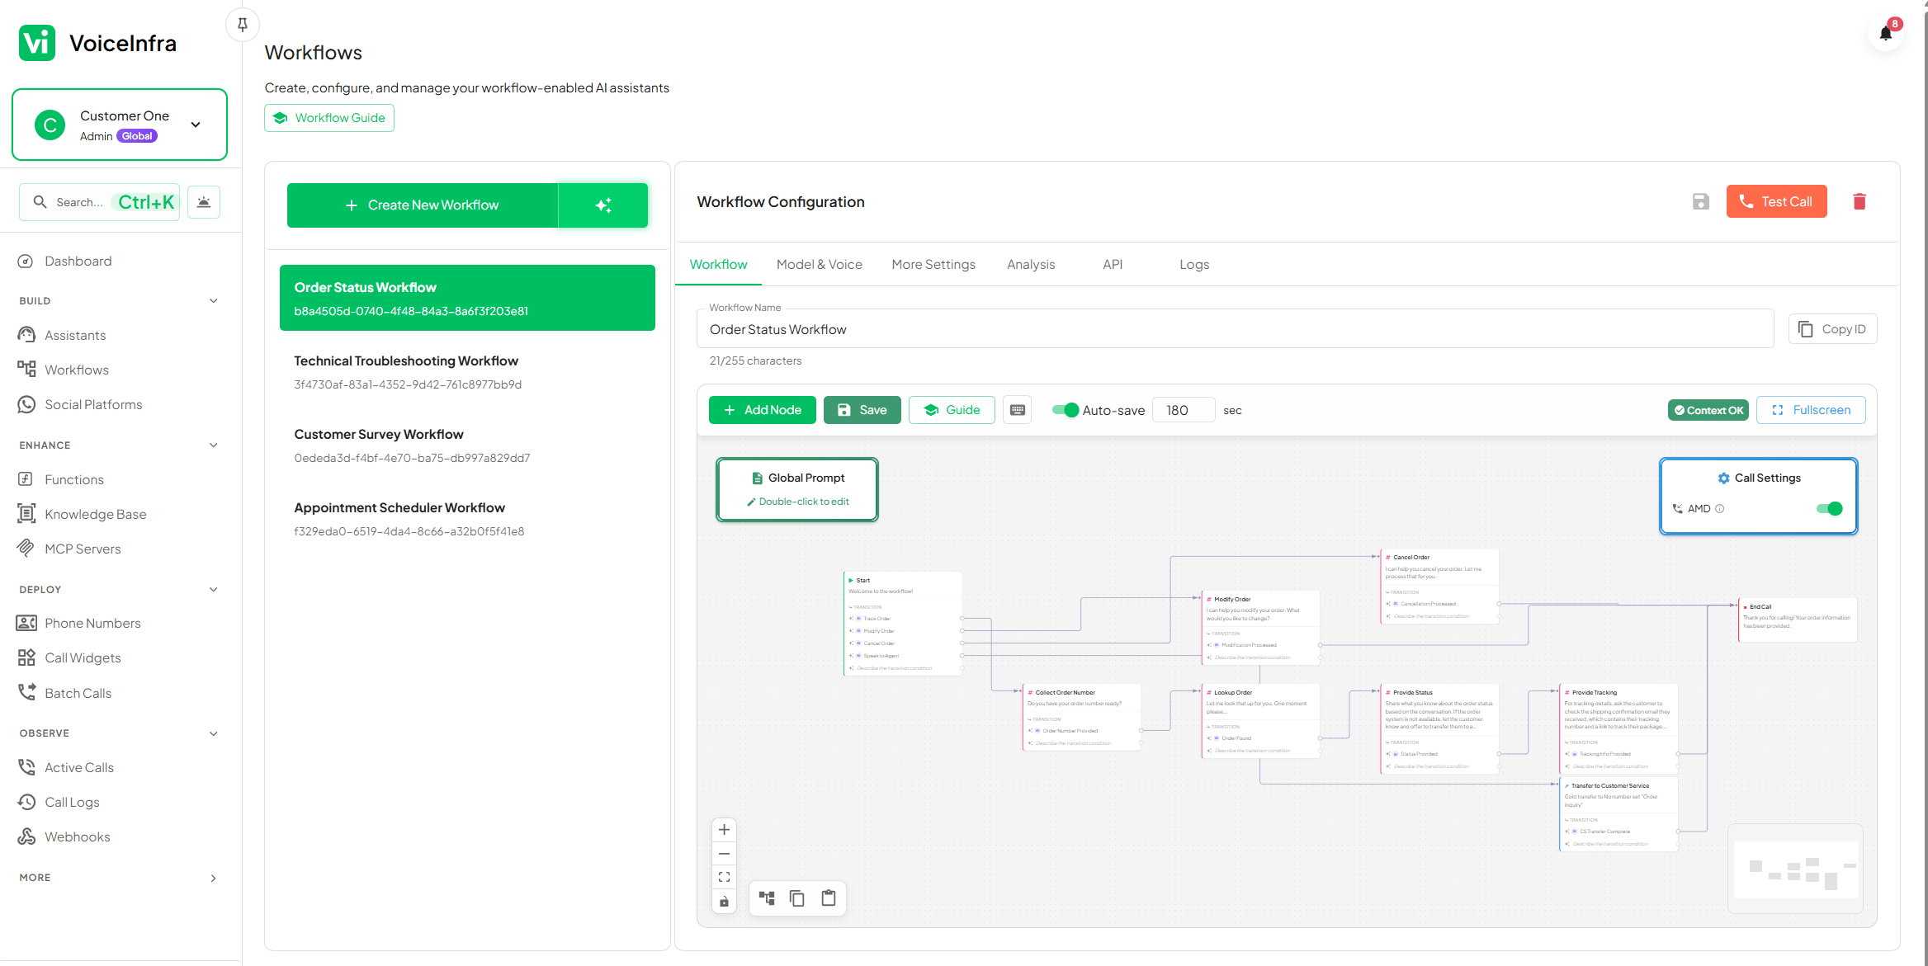Click the pin sidebar icon
The height and width of the screenshot is (966, 1928).
click(x=242, y=25)
